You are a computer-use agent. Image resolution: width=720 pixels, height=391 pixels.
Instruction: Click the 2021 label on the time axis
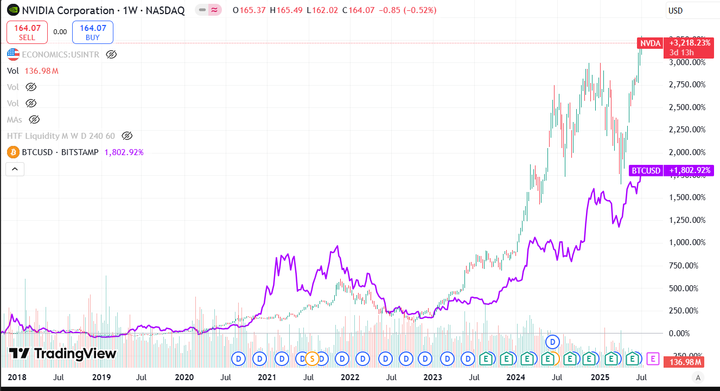pos(266,376)
